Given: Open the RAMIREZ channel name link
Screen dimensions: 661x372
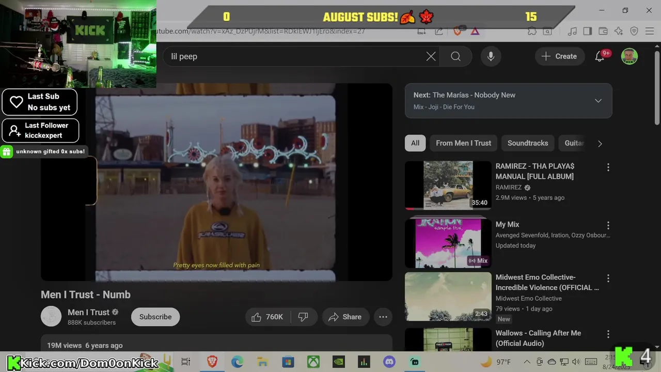Looking at the screenshot, I should pyautogui.click(x=509, y=188).
